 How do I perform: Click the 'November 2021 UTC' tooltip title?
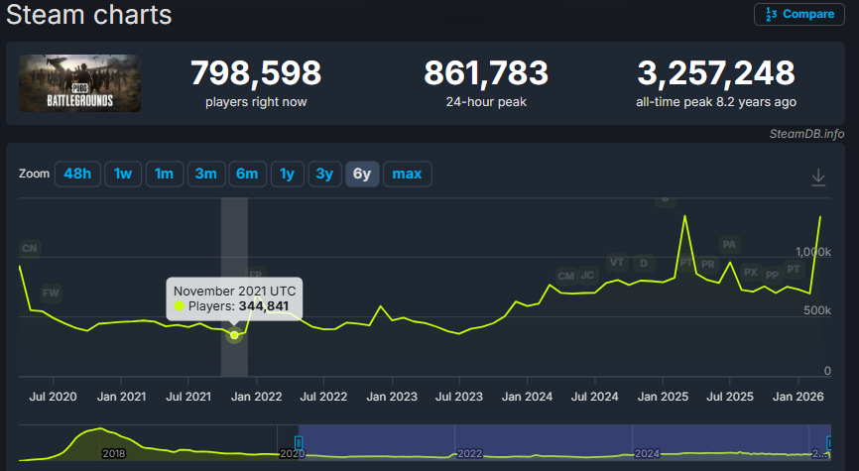[234, 291]
